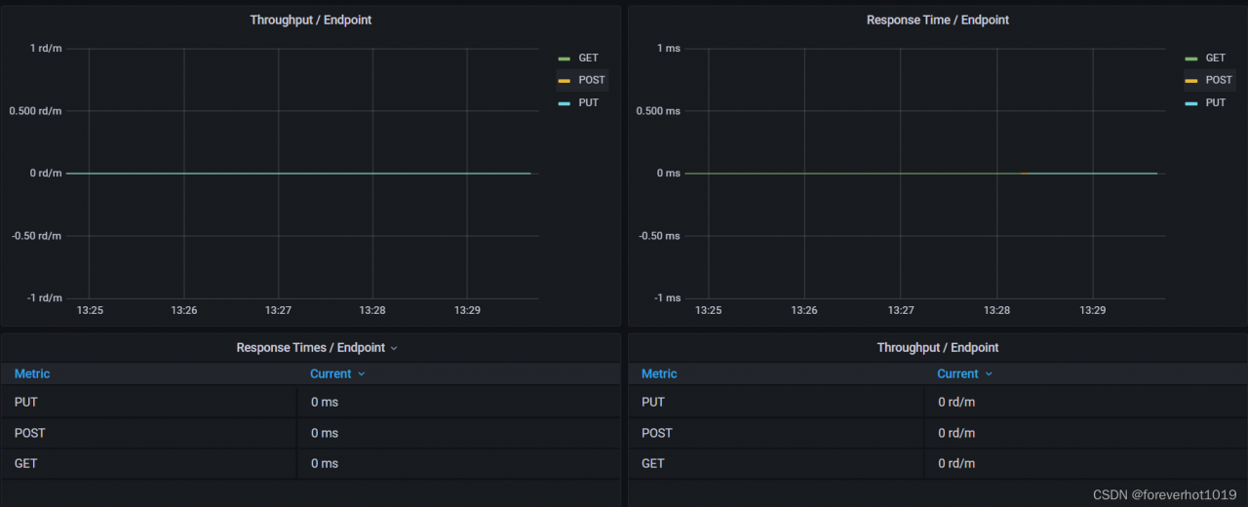Pick color for POST swatch in Response Time legend
The image size is (1248, 507).
click(x=1190, y=81)
